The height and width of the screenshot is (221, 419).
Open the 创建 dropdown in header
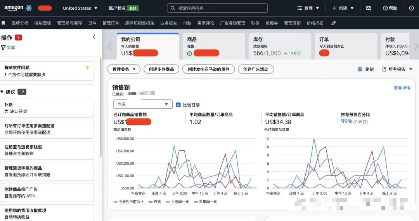pyautogui.click(x=343, y=8)
